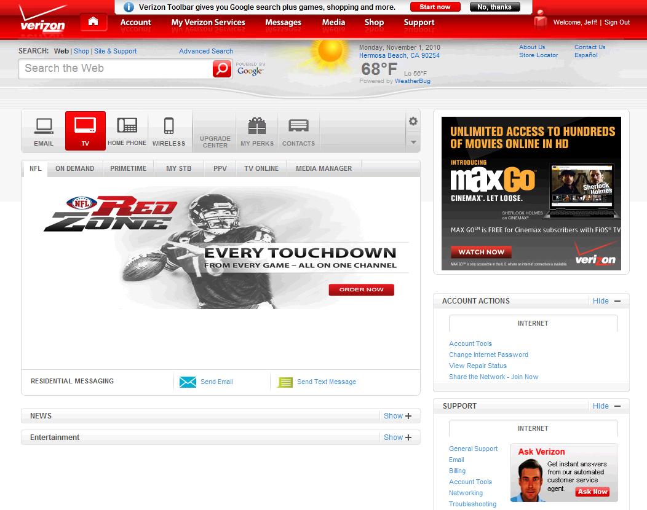Switch to the Primetime tab
The height and width of the screenshot is (510, 647).
pyautogui.click(x=129, y=168)
